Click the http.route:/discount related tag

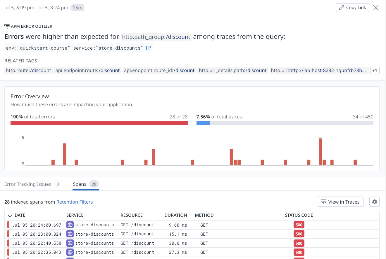pyautogui.click(x=29, y=70)
